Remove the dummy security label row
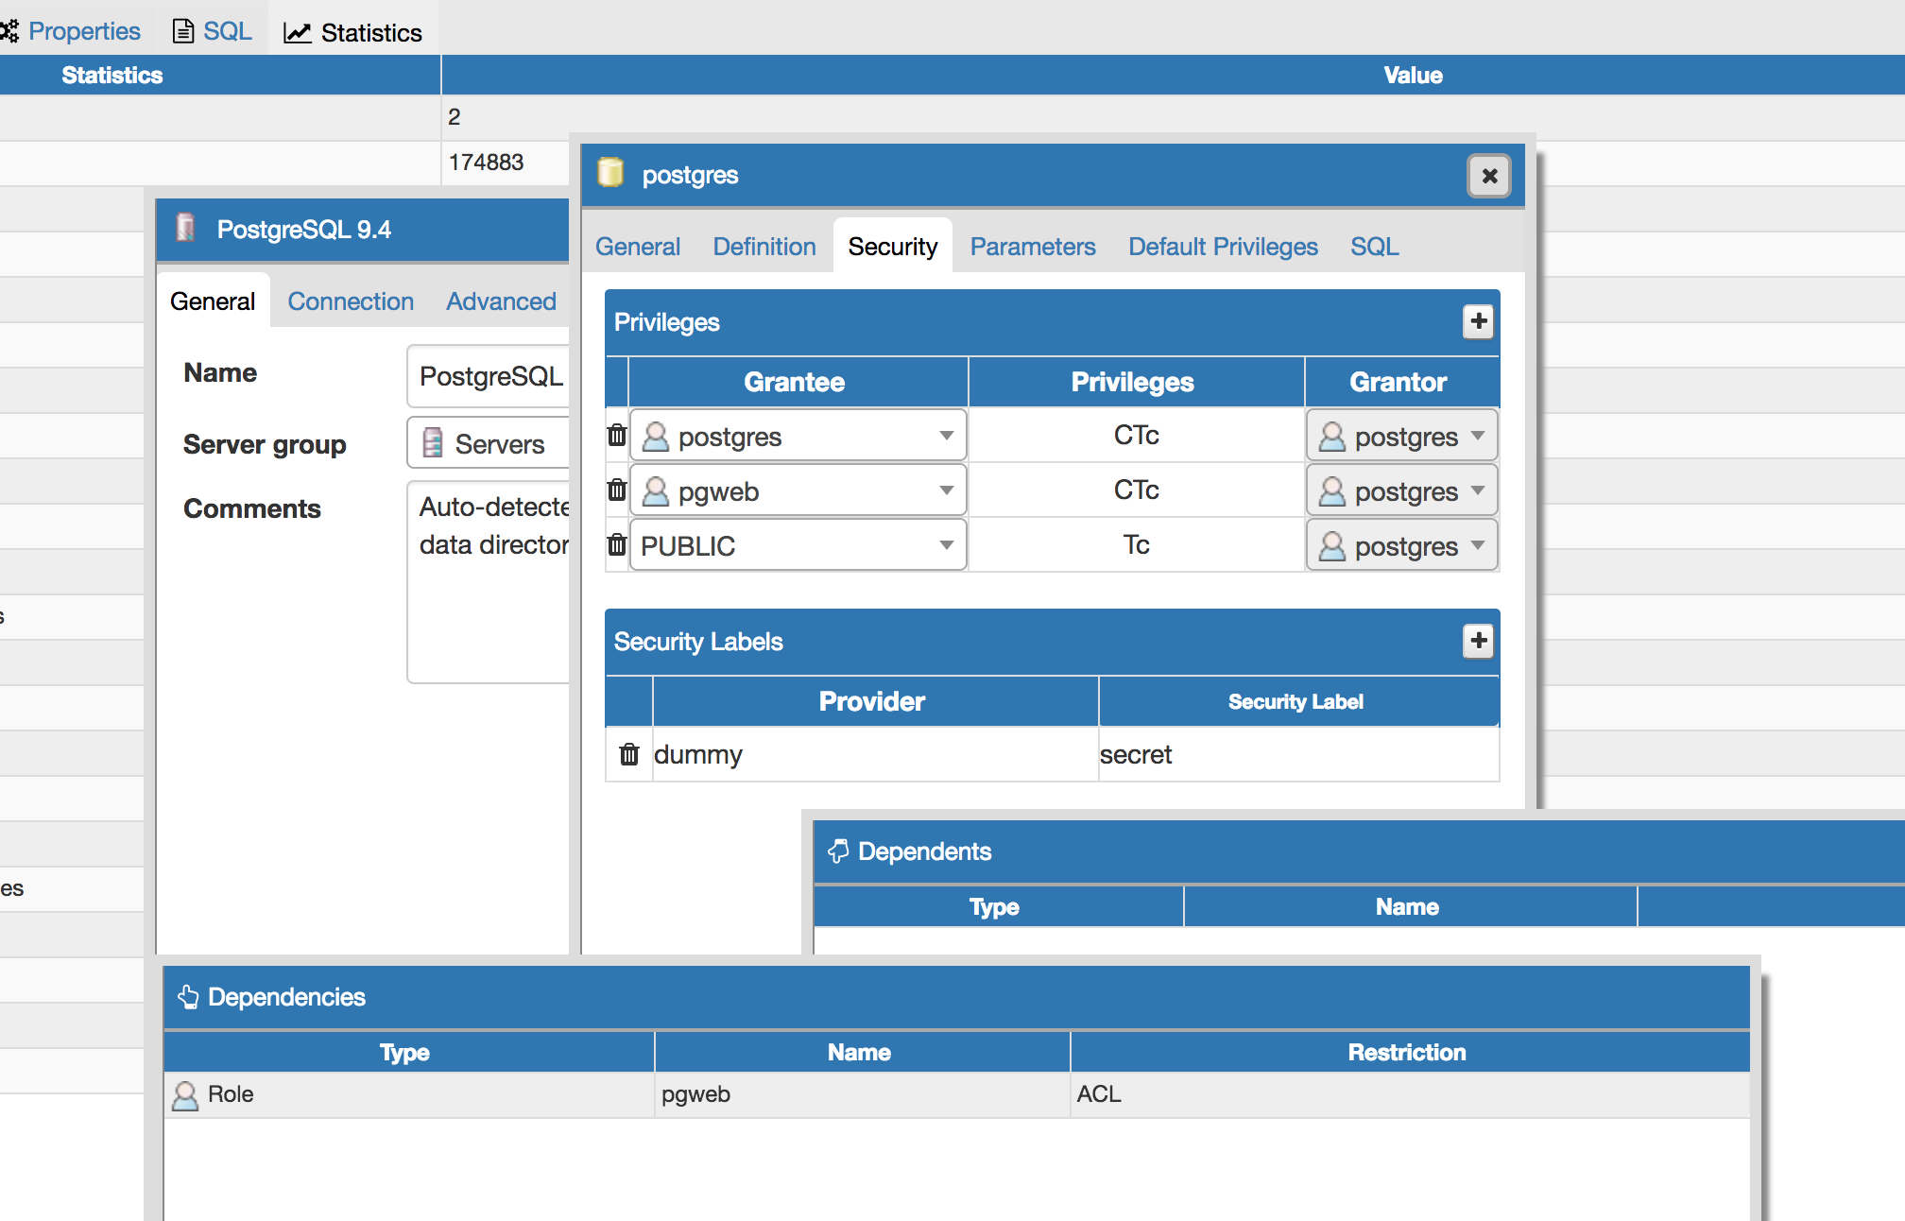The image size is (1905, 1221). click(x=629, y=754)
